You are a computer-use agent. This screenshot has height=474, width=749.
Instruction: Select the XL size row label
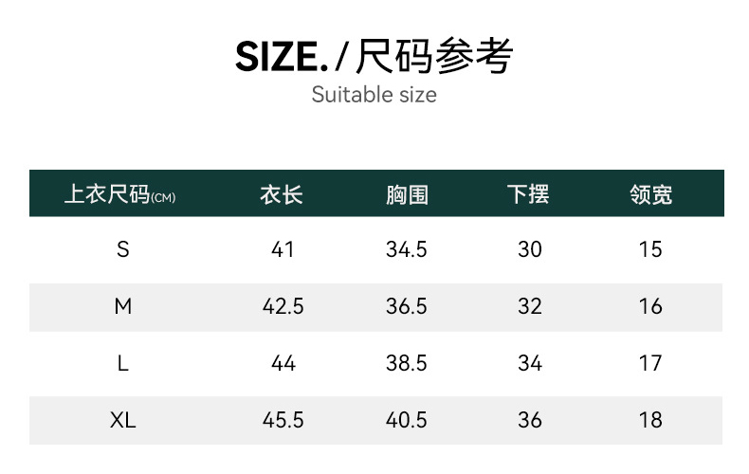point(122,420)
